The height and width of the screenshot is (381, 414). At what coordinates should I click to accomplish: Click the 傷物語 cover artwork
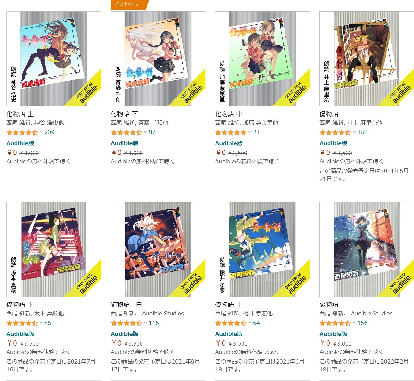(x=367, y=59)
